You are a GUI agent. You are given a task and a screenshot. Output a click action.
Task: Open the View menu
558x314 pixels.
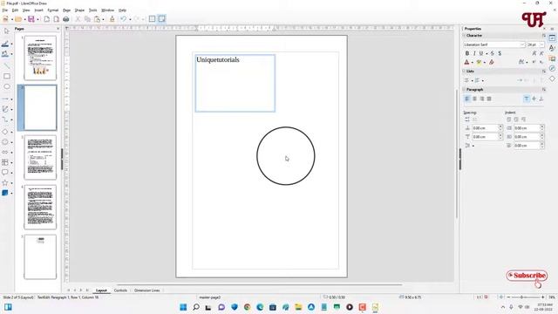(26, 10)
